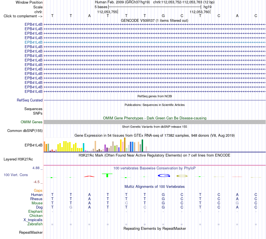This screenshot has height=239, width=266.
Task: Click the olive C in the PhyloP conservation logo
Action: pyautogui.click(x=182, y=176)
